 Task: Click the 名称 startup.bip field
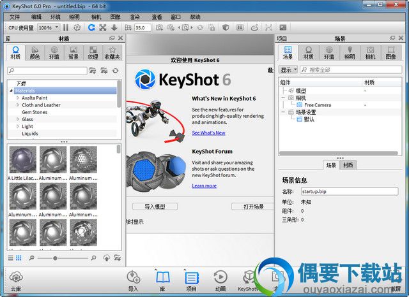click(x=350, y=191)
